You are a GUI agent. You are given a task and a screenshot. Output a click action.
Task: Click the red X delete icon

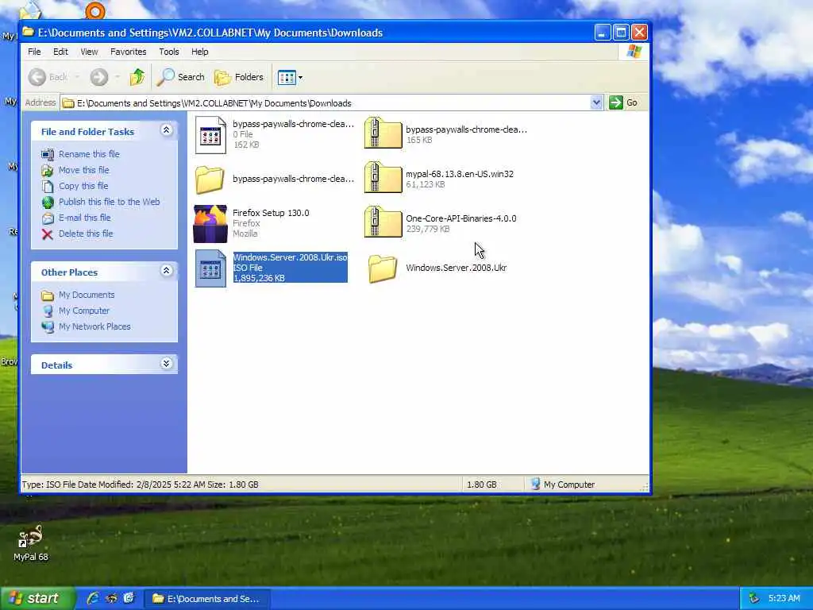click(x=47, y=234)
